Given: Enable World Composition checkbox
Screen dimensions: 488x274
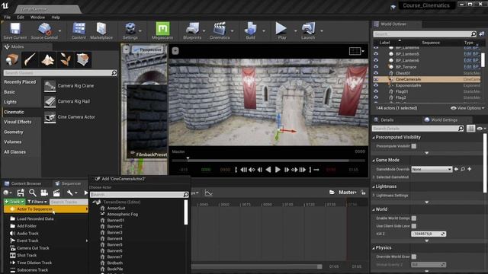Looking at the screenshot, I should (x=413, y=218).
